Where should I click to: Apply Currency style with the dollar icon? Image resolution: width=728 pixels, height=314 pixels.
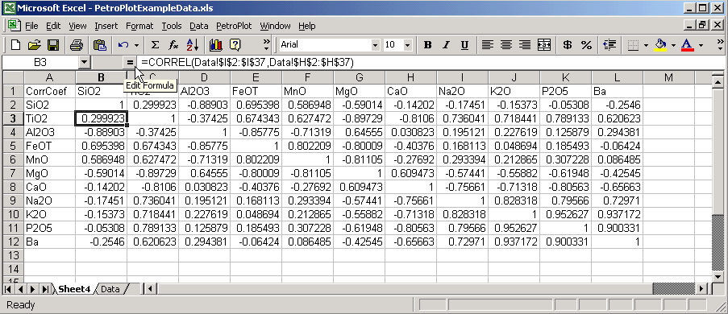click(567, 45)
